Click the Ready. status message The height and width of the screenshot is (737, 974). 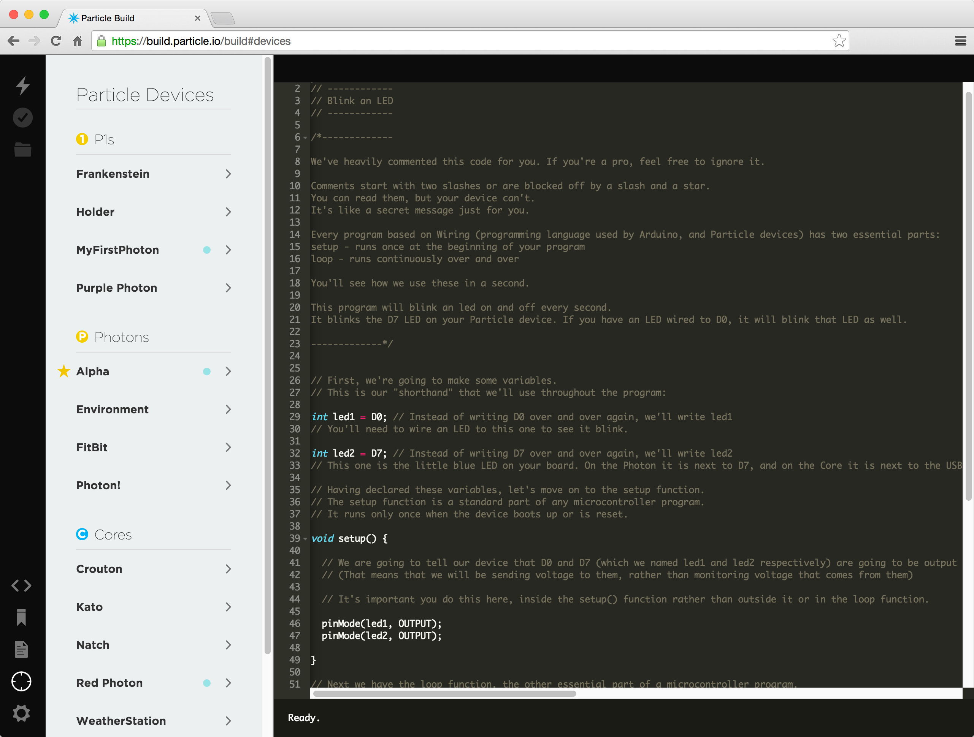[x=304, y=718]
